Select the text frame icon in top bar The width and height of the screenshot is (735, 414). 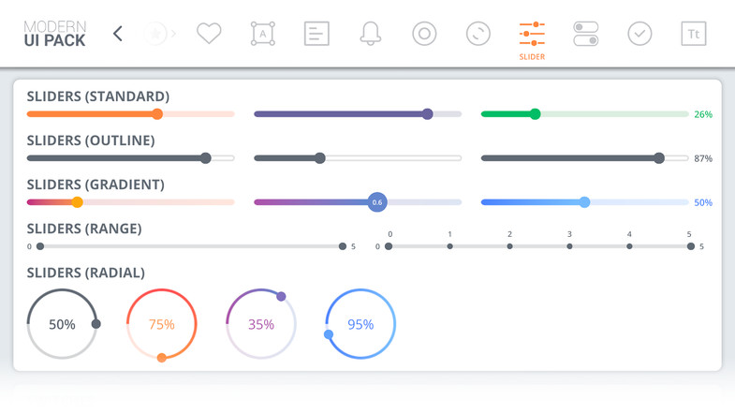[262, 34]
